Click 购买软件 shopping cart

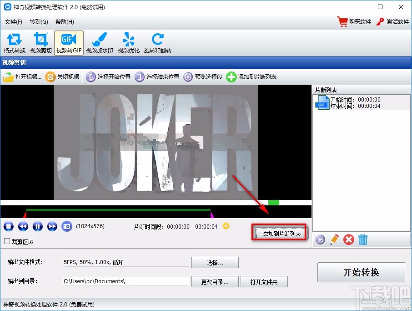click(354, 21)
